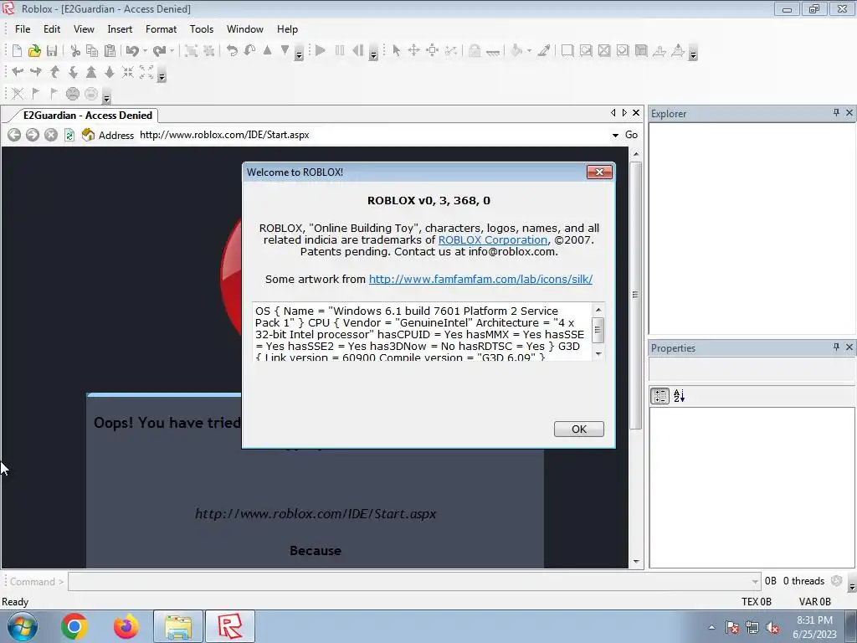Click the browser Refresh page icon
Screen dimensions: 857x643
tap(69, 135)
